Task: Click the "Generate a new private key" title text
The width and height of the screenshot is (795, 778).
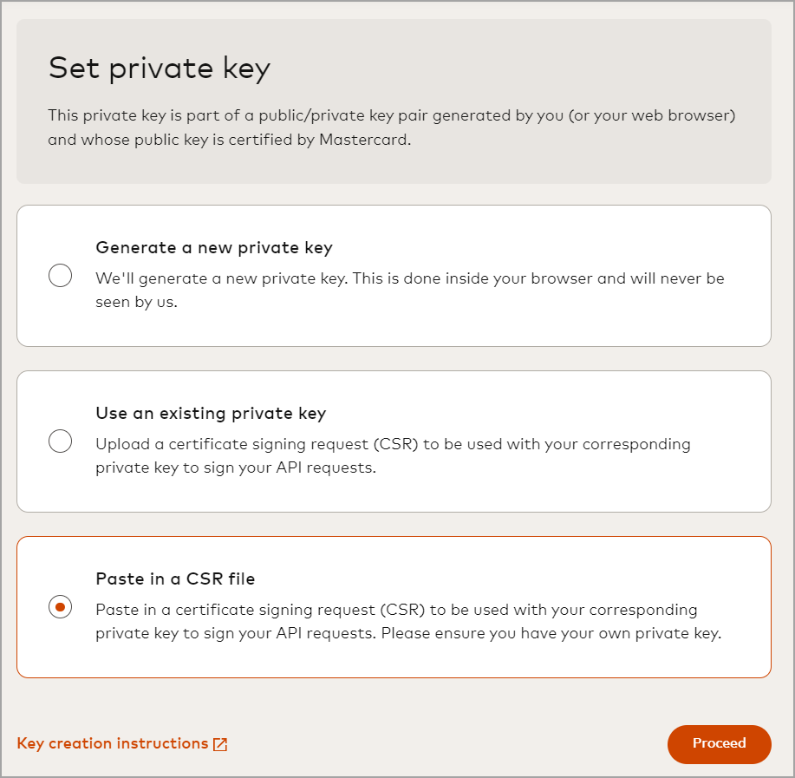Action: coord(214,247)
